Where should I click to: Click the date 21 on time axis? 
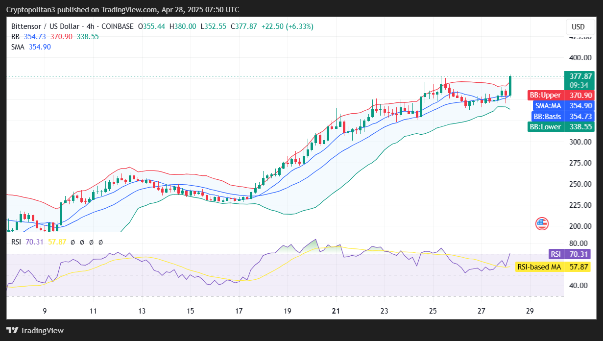336,311
